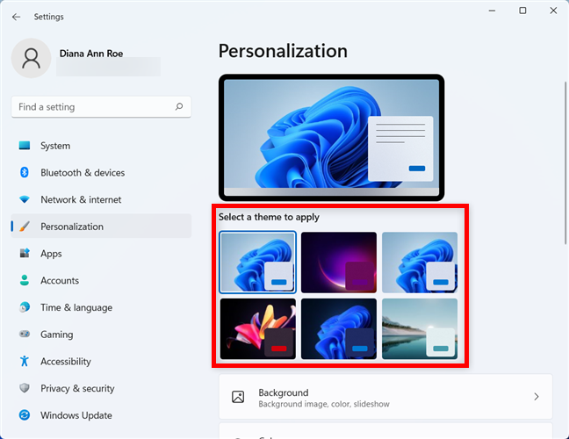The width and height of the screenshot is (569, 439).
Task: Click the vertical scrollbar on right
Action: tap(565, 162)
